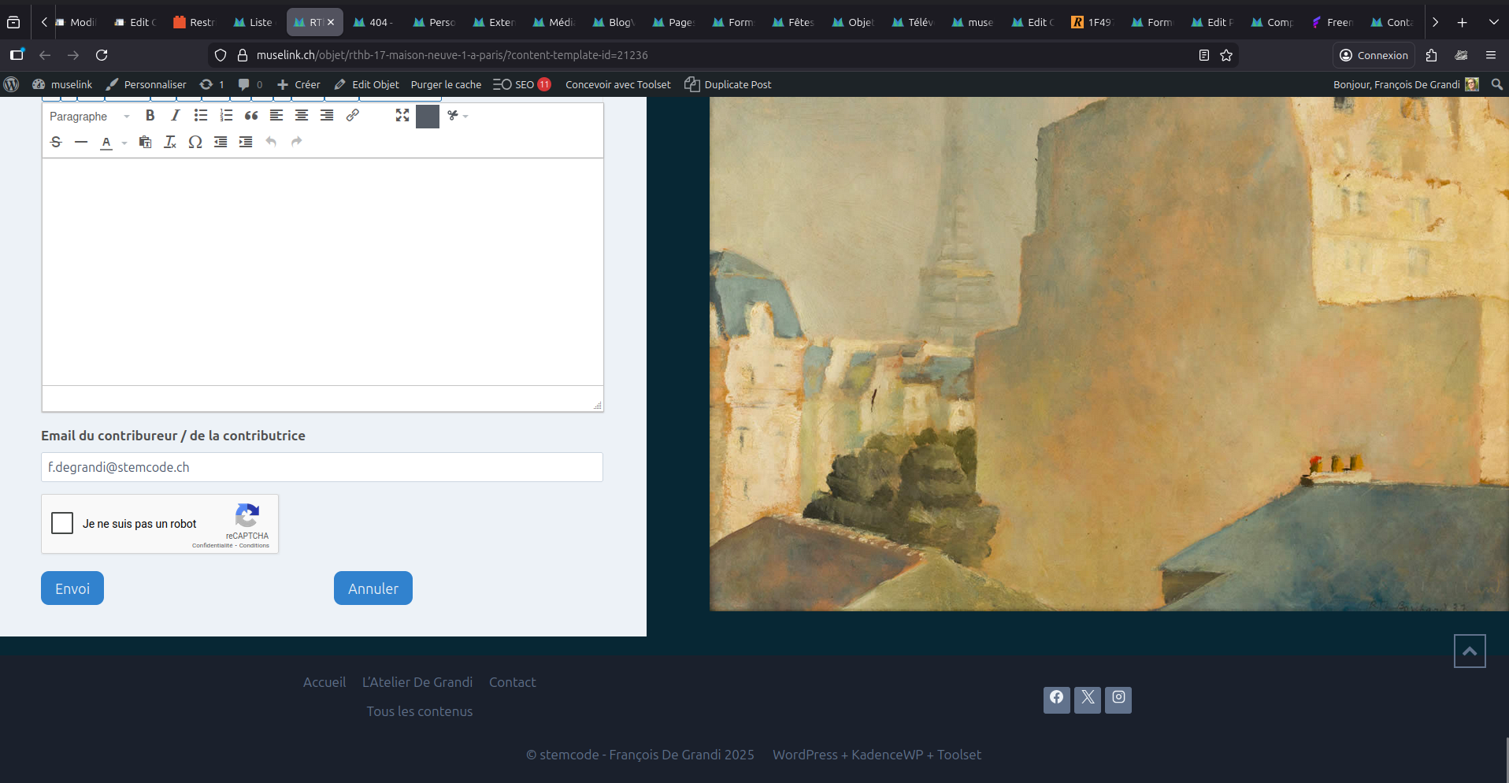Expand the text color dropdown arrow
Image resolution: width=1509 pixels, height=783 pixels.
124,143
